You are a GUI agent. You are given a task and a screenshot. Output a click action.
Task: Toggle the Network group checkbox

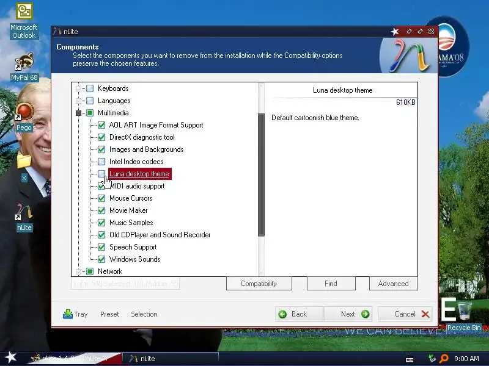tap(90, 271)
